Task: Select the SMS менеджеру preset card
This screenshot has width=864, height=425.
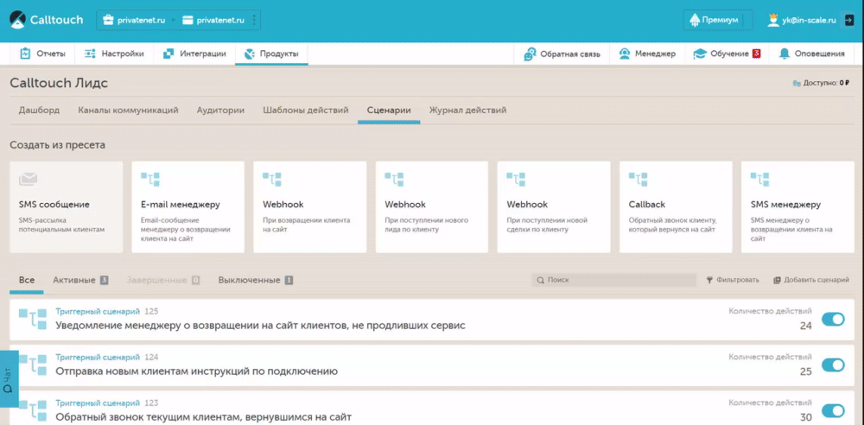Action: [x=797, y=206]
